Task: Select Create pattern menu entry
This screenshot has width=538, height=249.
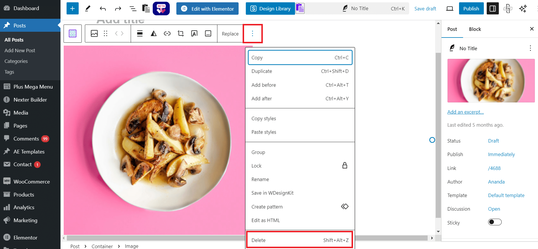Action: (300, 207)
